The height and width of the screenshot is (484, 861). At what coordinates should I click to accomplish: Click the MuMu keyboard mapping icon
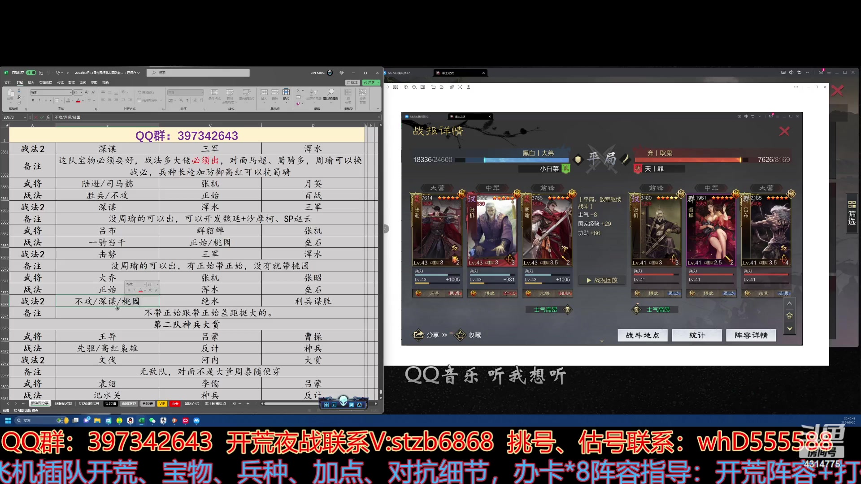(x=783, y=73)
